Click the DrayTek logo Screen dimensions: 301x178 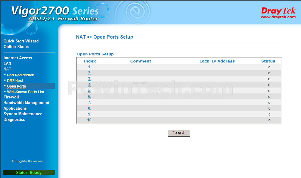pyautogui.click(x=278, y=11)
